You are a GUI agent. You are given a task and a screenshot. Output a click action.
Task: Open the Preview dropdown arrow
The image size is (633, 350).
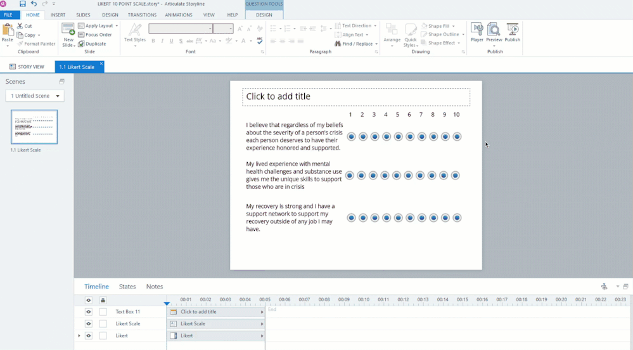(x=494, y=46)
